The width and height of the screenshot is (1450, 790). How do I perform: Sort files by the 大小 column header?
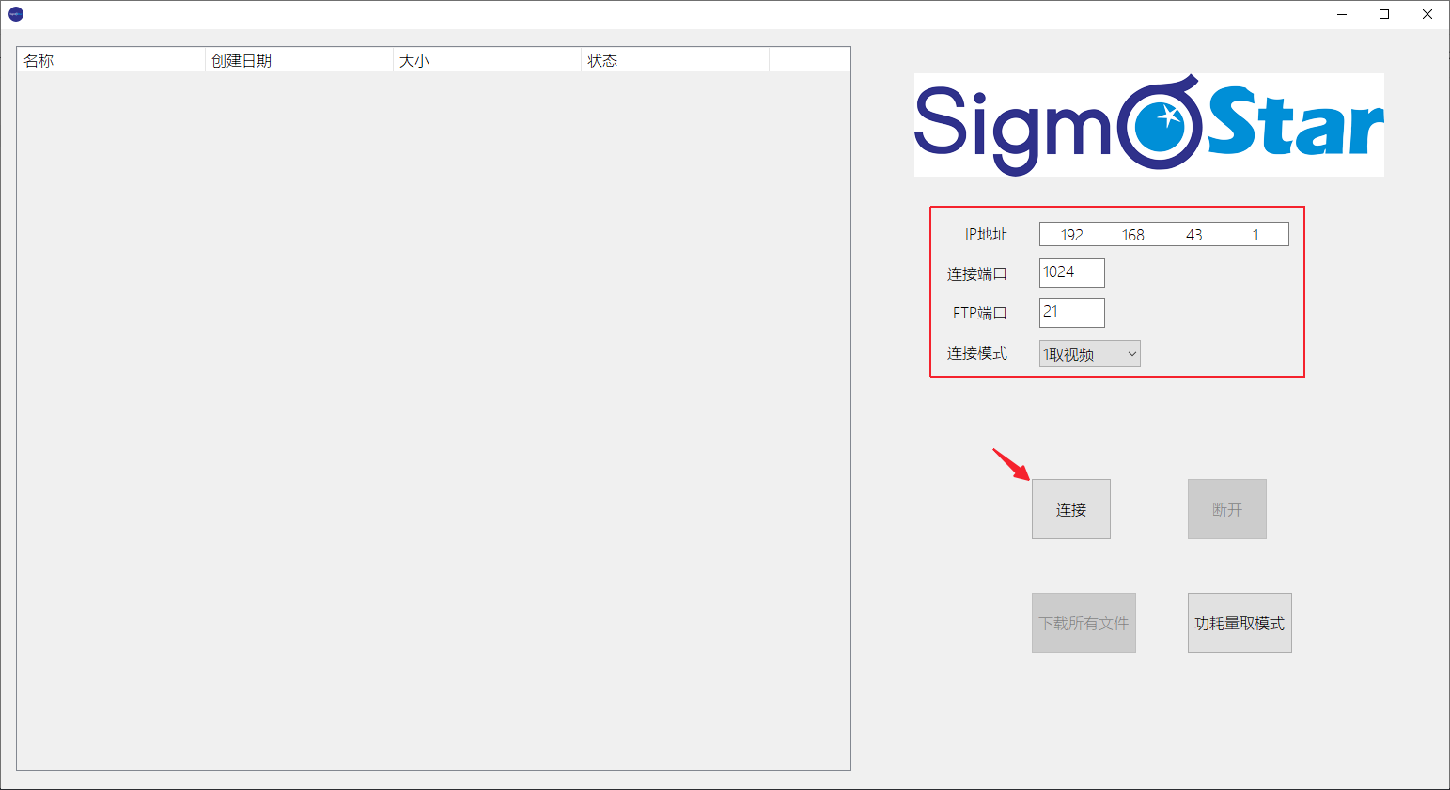tap(487, 60)
